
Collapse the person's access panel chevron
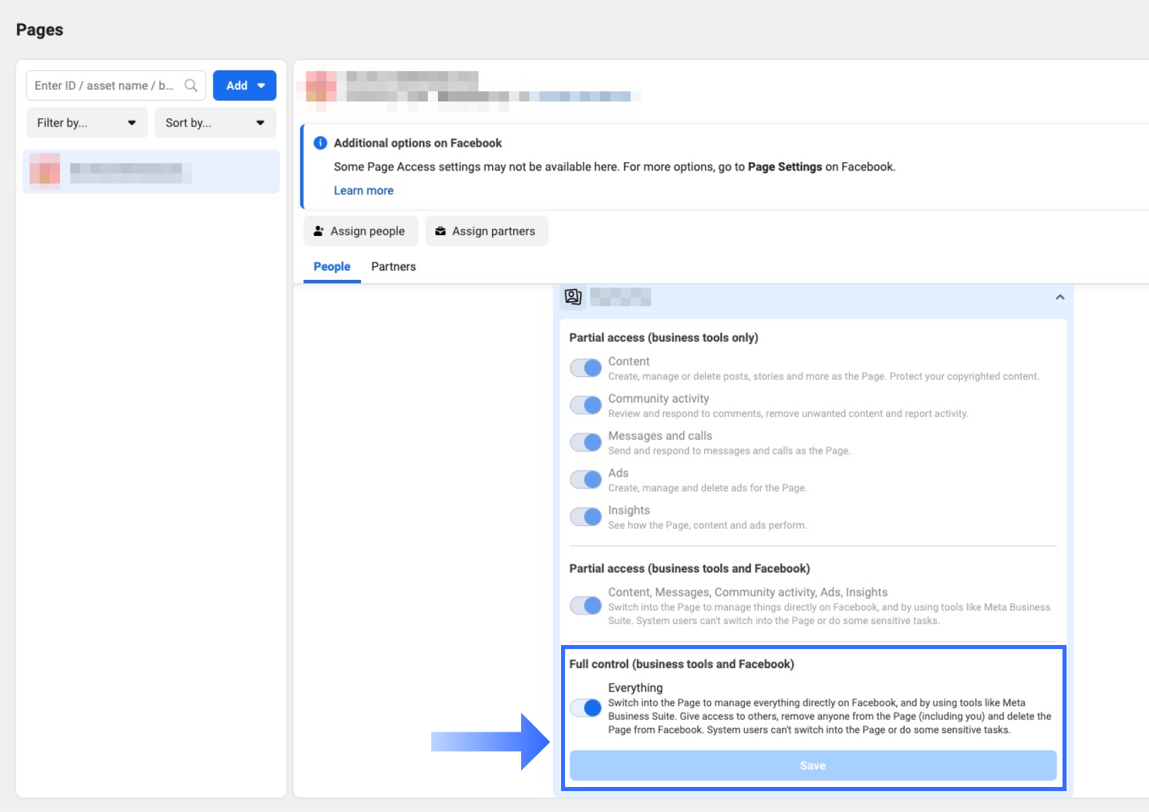[x=1060, y=297]
